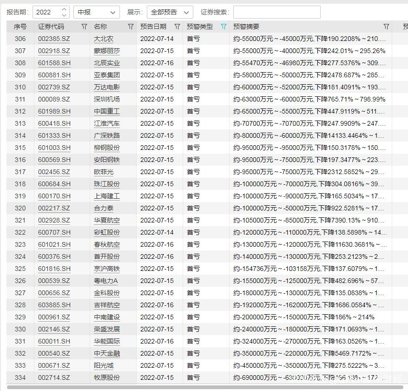Open stock code link 002385.SZ
Image resolution: width=408 pixels, height=391 pixels.
click(x=54, y=39)
